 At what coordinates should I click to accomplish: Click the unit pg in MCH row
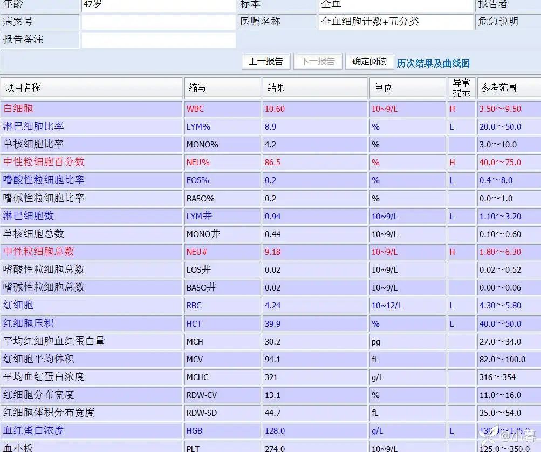[376, 342]
